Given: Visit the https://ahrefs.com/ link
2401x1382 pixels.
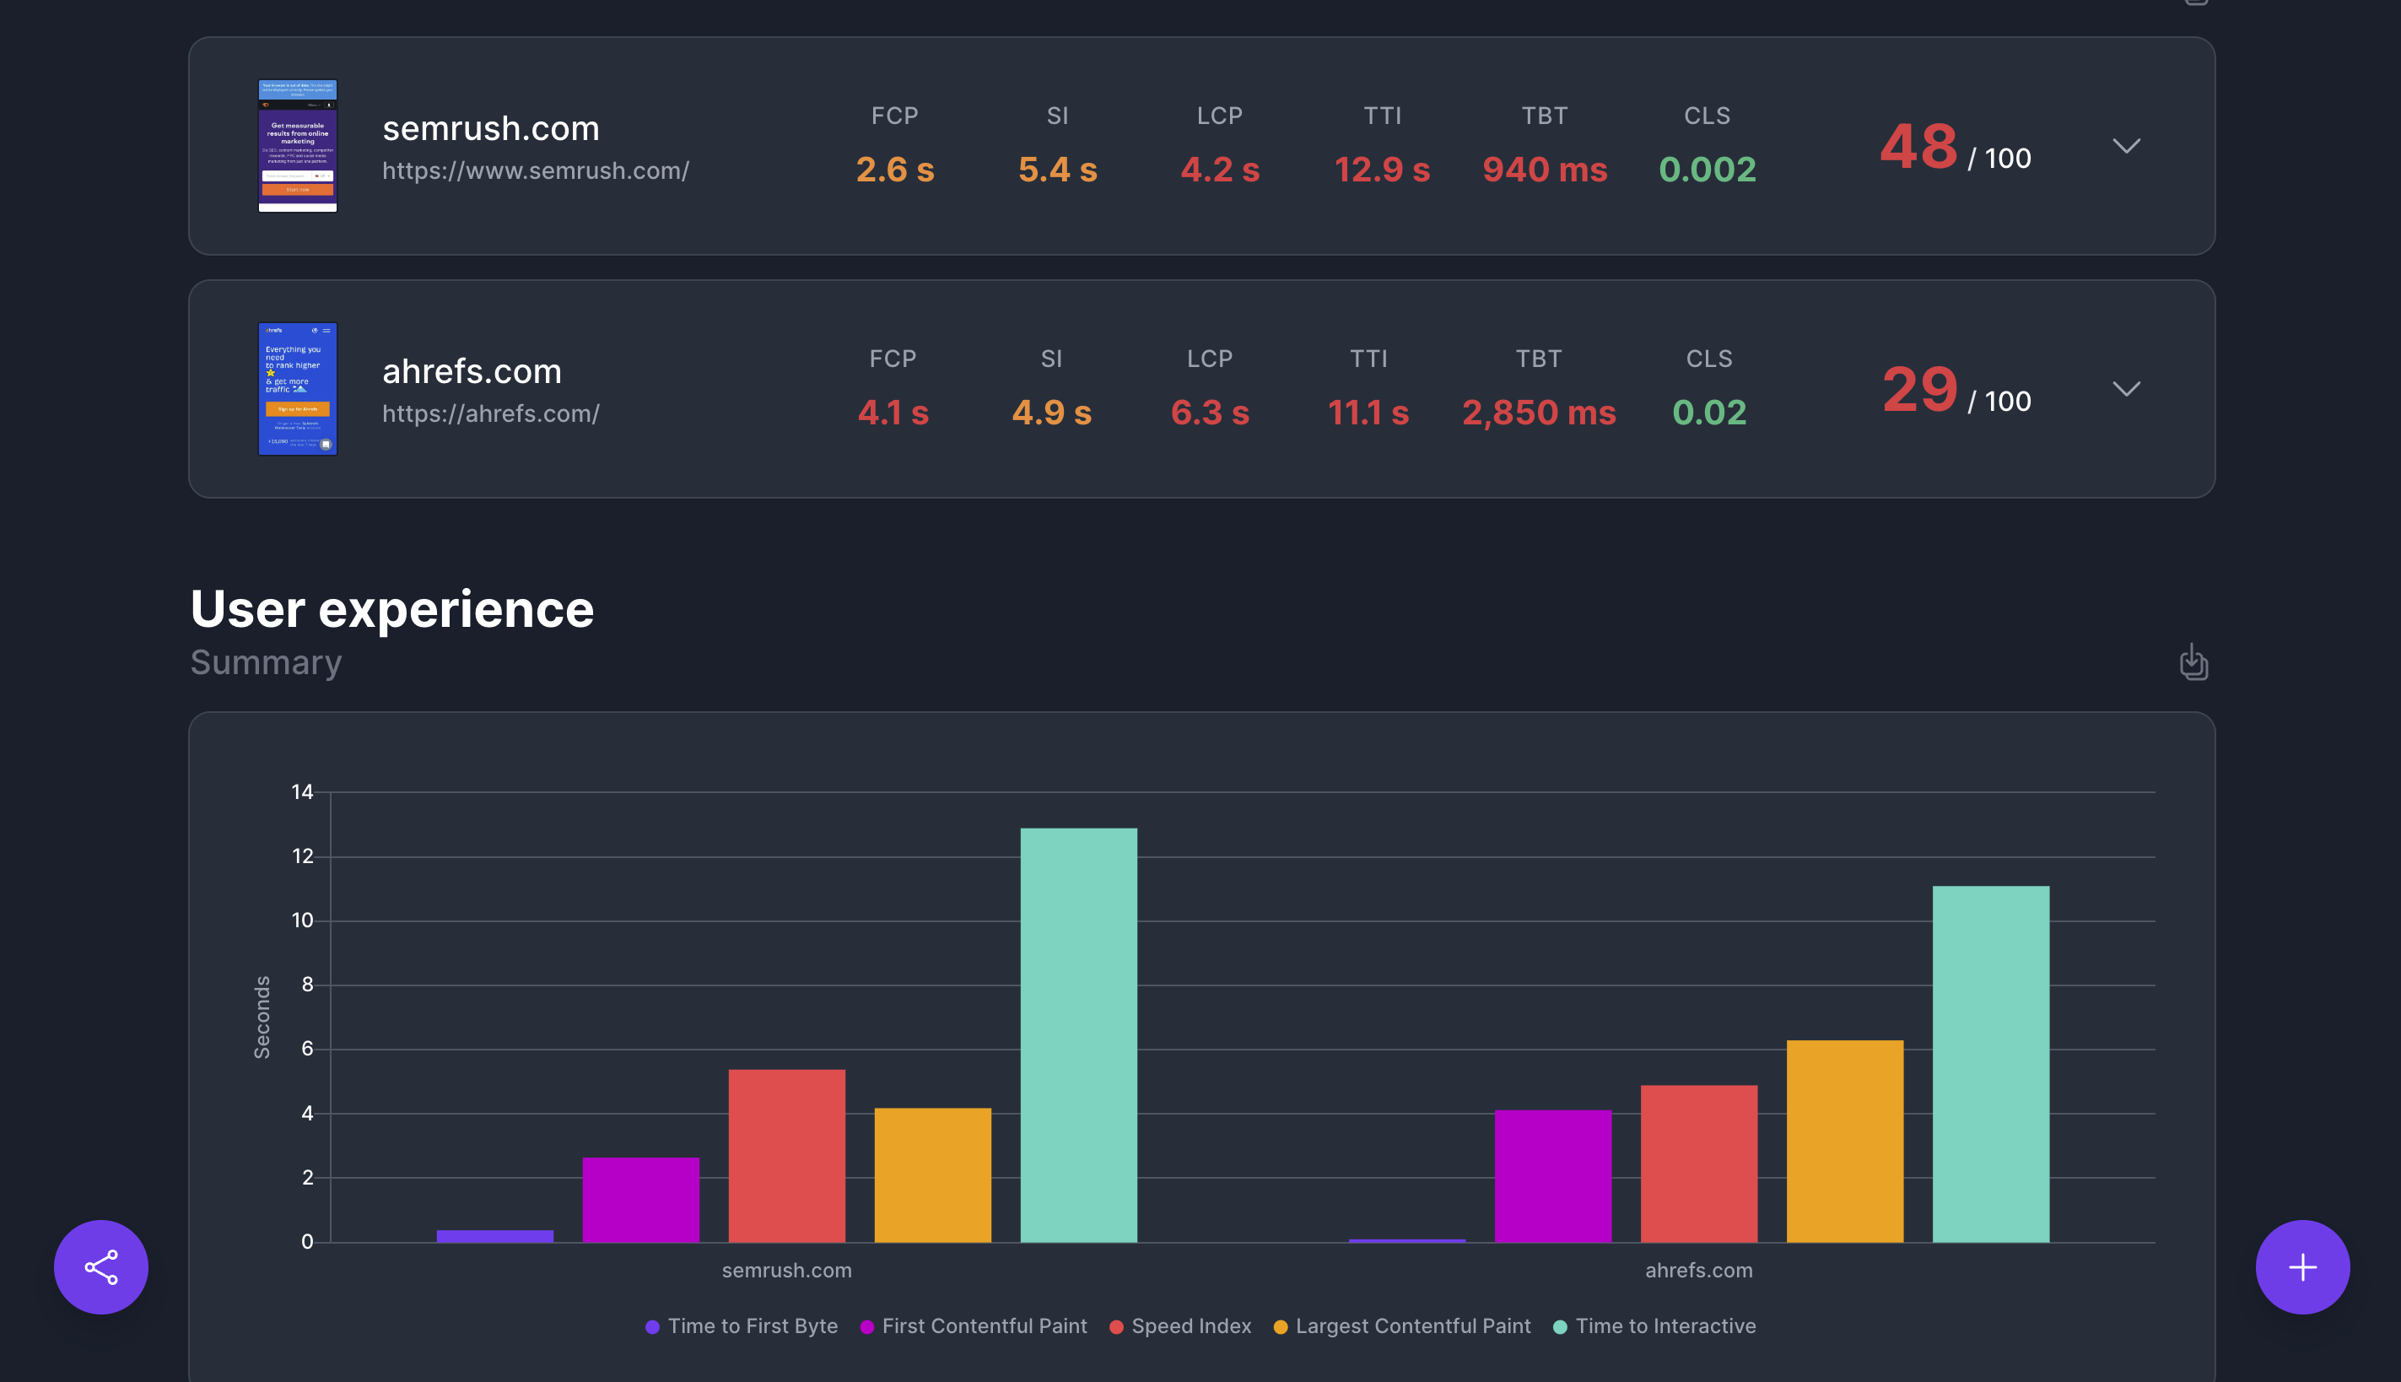Looking at the screenshot, I should [491, 413].
